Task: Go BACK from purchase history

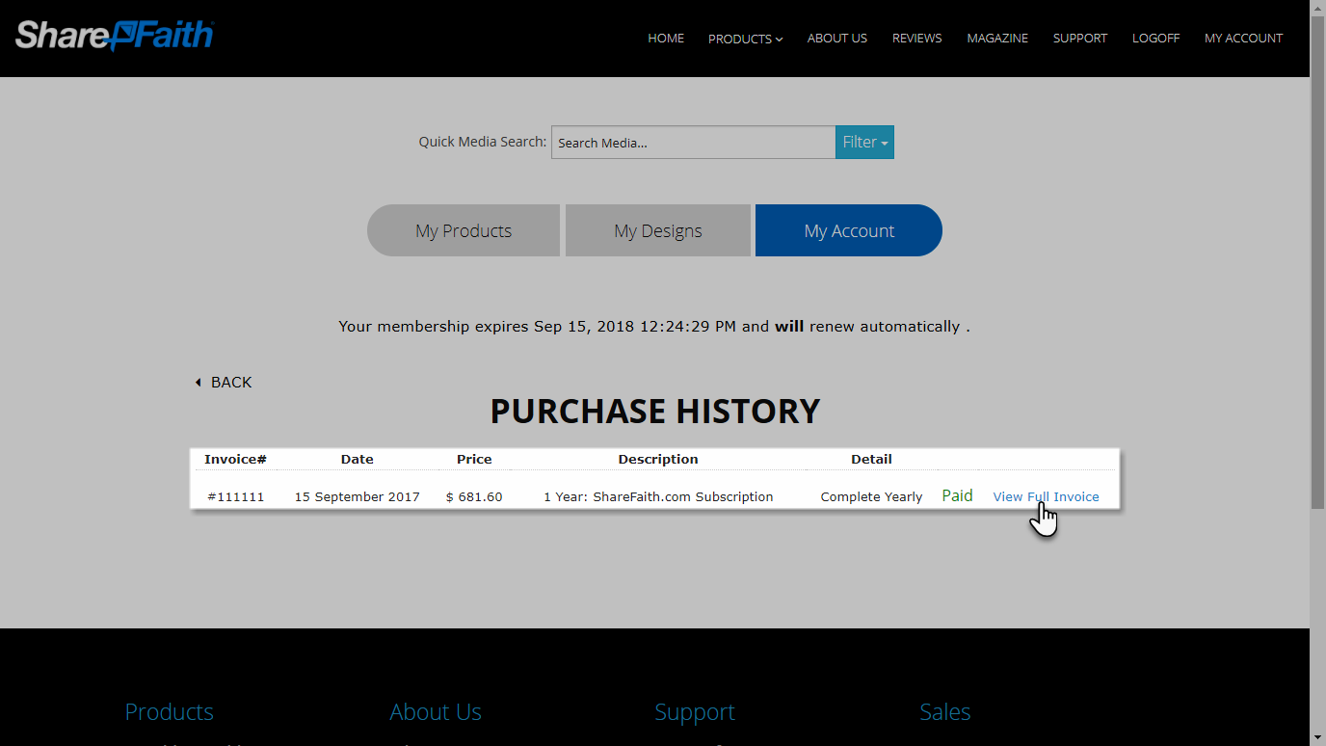Action: [x=224, y=383]
